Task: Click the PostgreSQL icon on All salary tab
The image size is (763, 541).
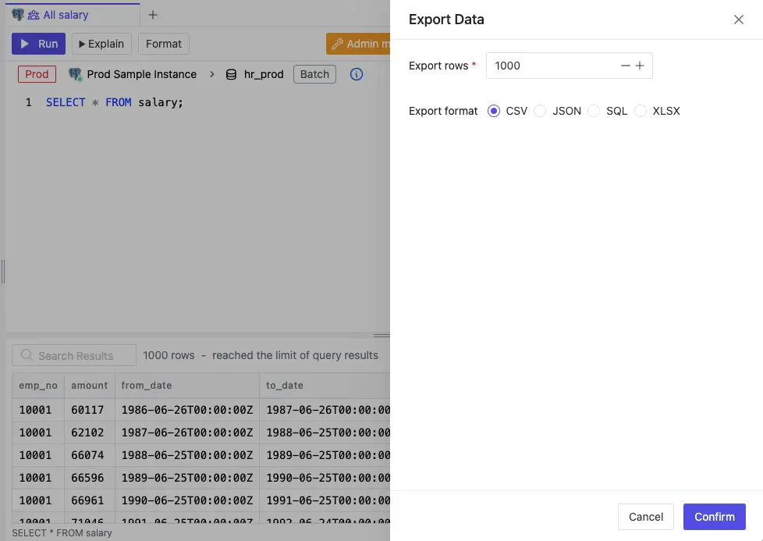Action: [18, 14]
